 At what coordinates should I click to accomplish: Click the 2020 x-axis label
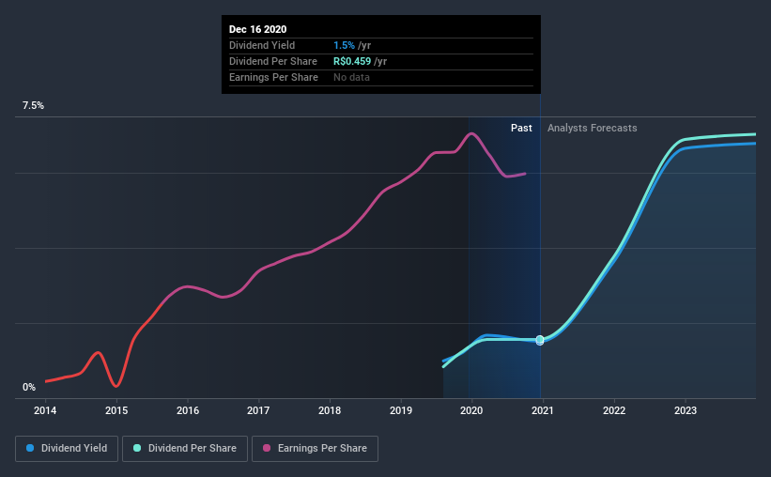[x=471, y=410]
